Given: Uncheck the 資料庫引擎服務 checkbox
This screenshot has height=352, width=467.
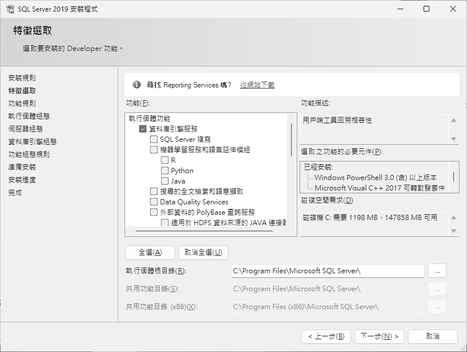Looking at the screenshot, I should pyautogui.click(x=143, y=129).
